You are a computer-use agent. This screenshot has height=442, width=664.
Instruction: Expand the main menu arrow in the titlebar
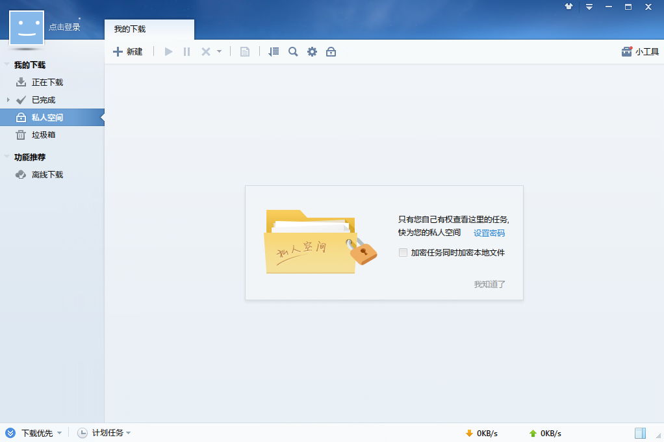pyautogui.click(x=589, y=6)
